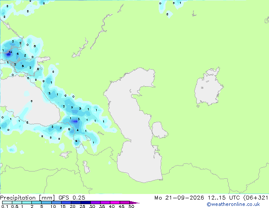Click the lightest 0.1–0.5 mm legend swatch
Image resolution: width=269 pixels, height=208 pixels.
point(7,202)
